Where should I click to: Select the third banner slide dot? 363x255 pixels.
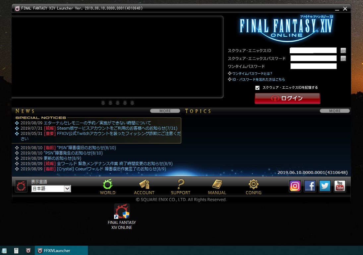click(x=118, y=103)
